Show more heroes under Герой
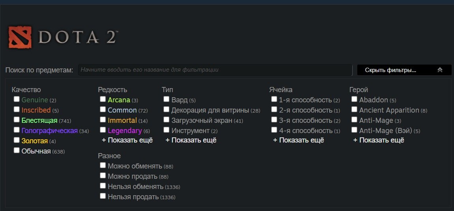This screenshot has height=211, width=454. (379, 140)
